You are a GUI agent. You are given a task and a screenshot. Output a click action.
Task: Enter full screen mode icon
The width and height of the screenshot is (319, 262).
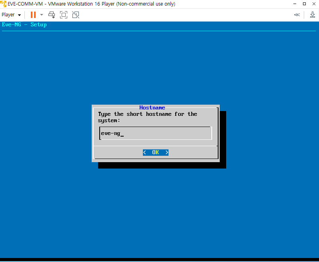[x=64, y=15]
